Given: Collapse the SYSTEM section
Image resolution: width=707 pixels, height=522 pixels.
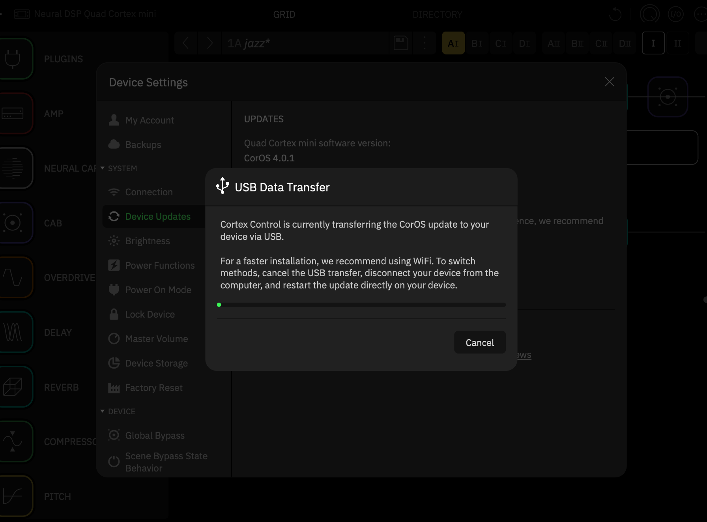Looking at the screenshot, I should tap(118, 168).
